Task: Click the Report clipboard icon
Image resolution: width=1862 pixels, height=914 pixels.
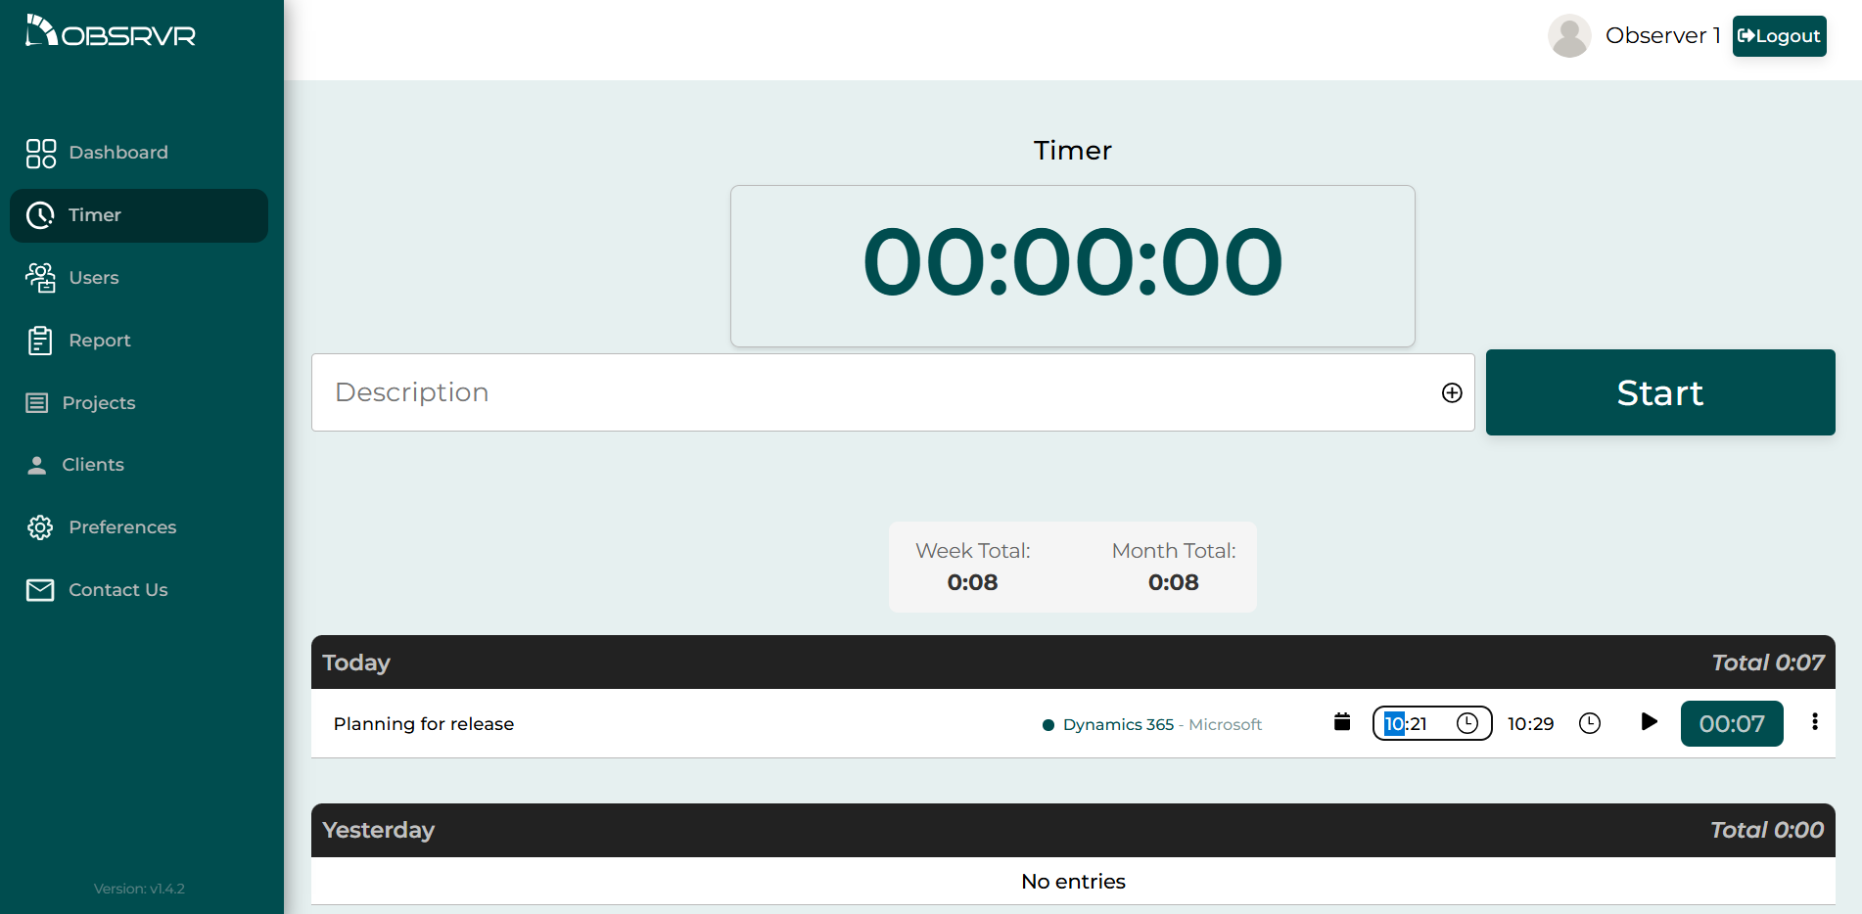Action: click(x=40, y=341)
